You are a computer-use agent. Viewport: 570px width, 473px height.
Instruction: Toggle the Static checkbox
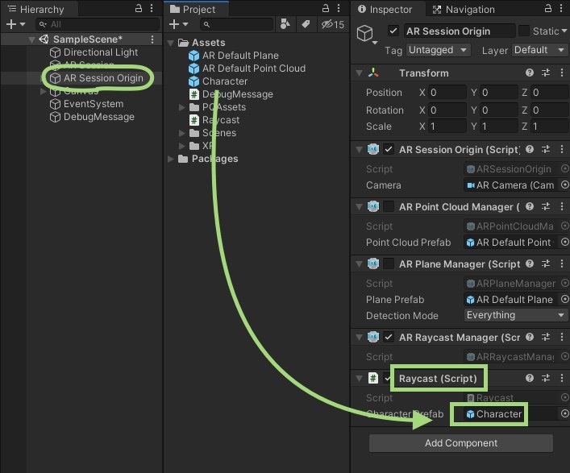(524, 31)
